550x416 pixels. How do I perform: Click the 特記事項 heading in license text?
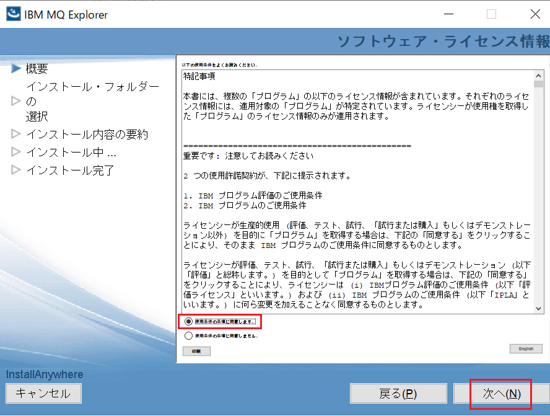point(199,76)
